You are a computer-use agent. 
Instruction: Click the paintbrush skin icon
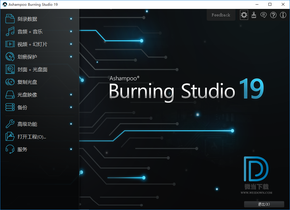(254, 15)
